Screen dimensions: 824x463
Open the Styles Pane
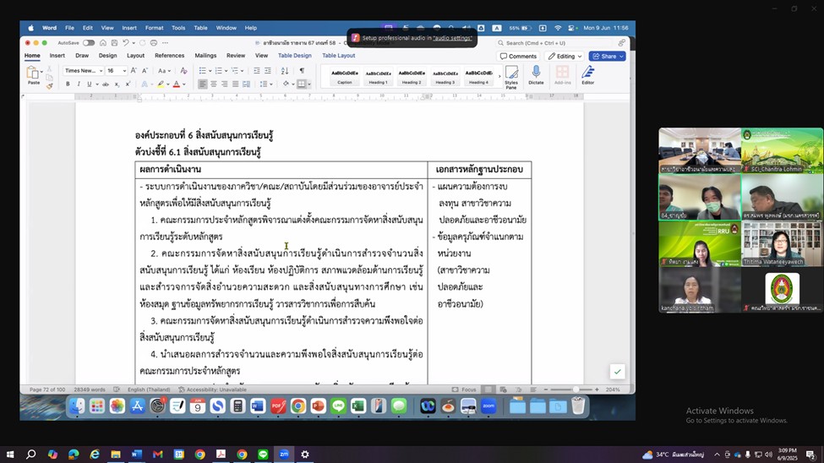click(511, 77)
